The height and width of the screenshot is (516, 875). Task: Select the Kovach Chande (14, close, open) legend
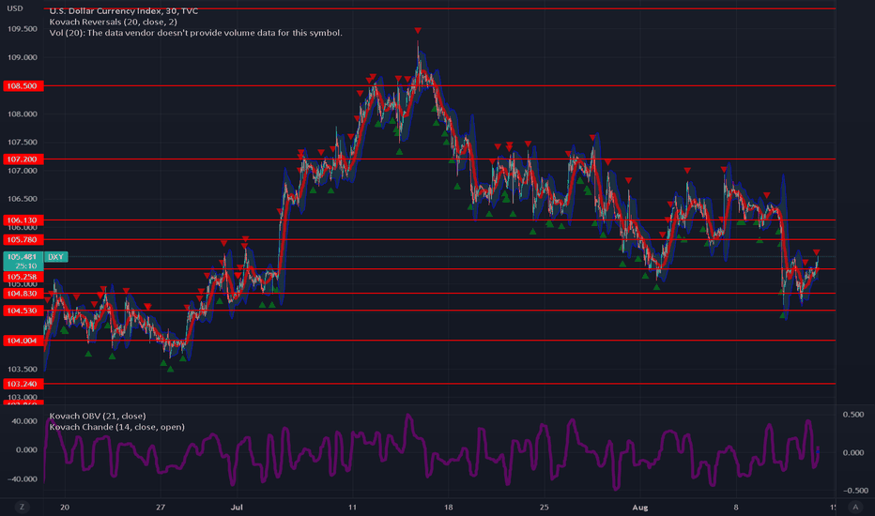coord(116,427)
